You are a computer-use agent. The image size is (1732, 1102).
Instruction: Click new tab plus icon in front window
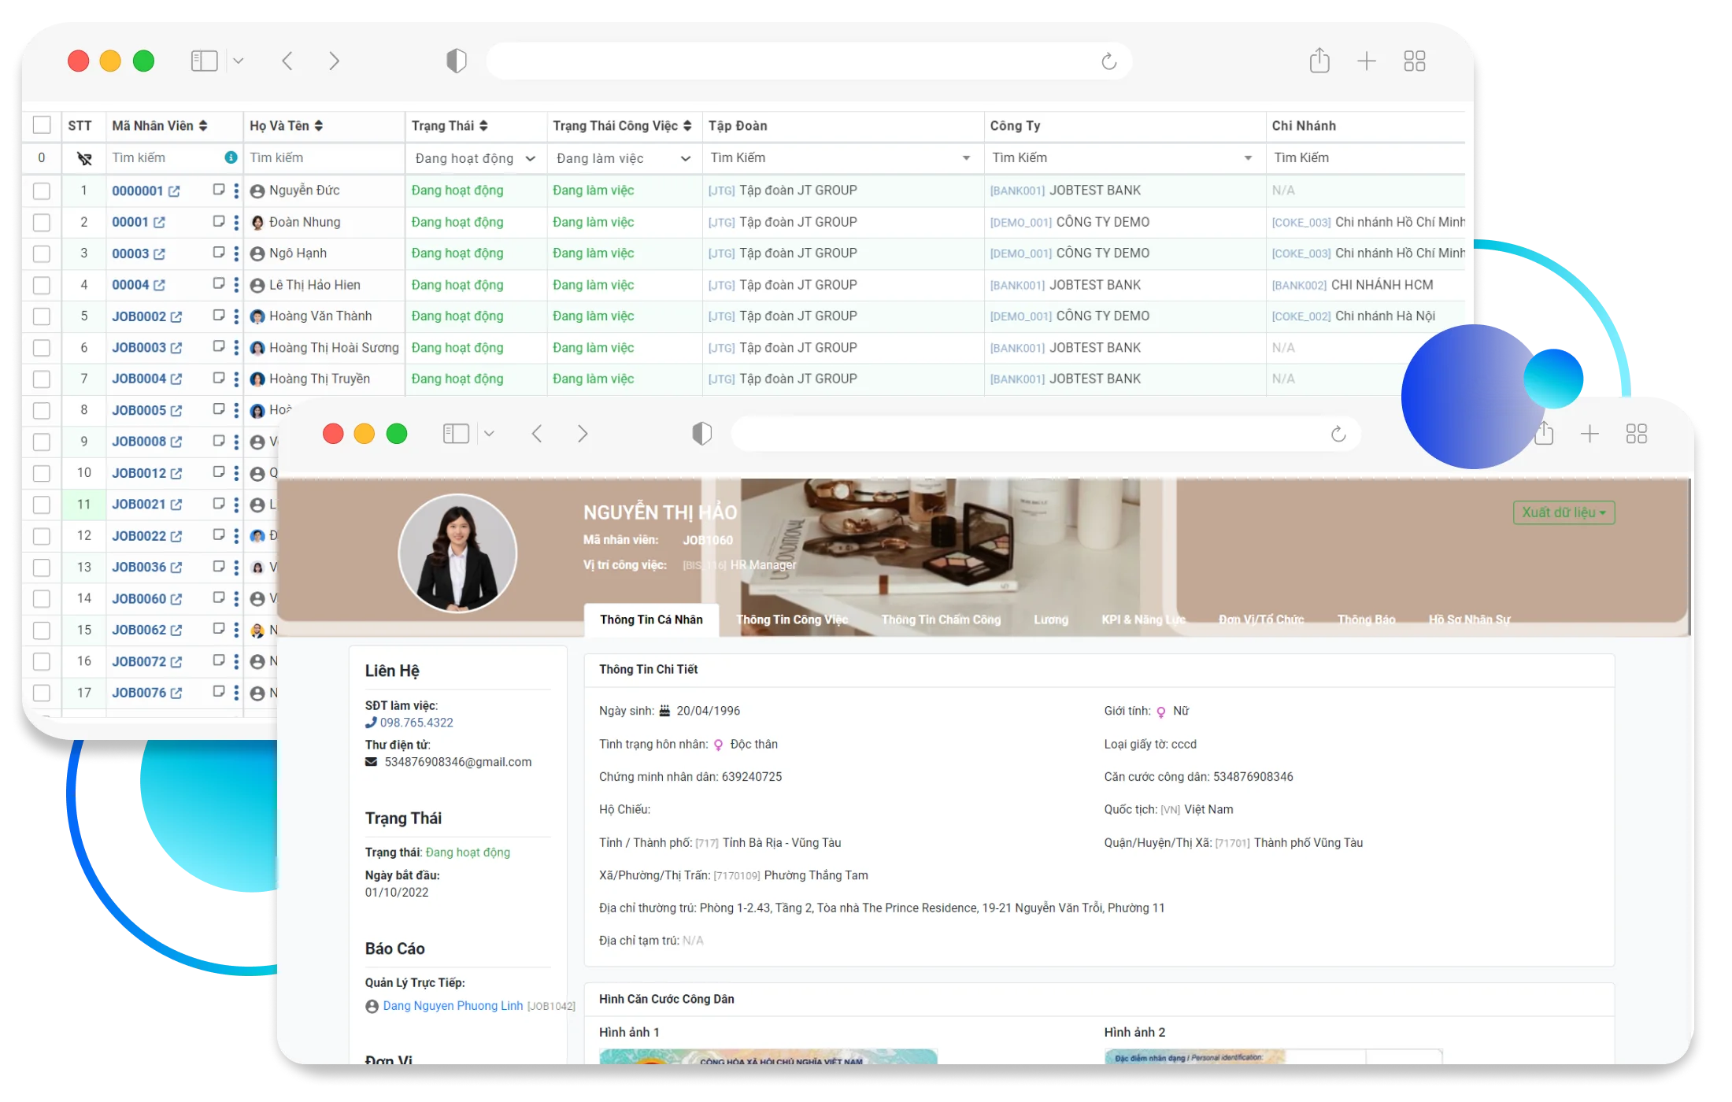[1590, 434]
